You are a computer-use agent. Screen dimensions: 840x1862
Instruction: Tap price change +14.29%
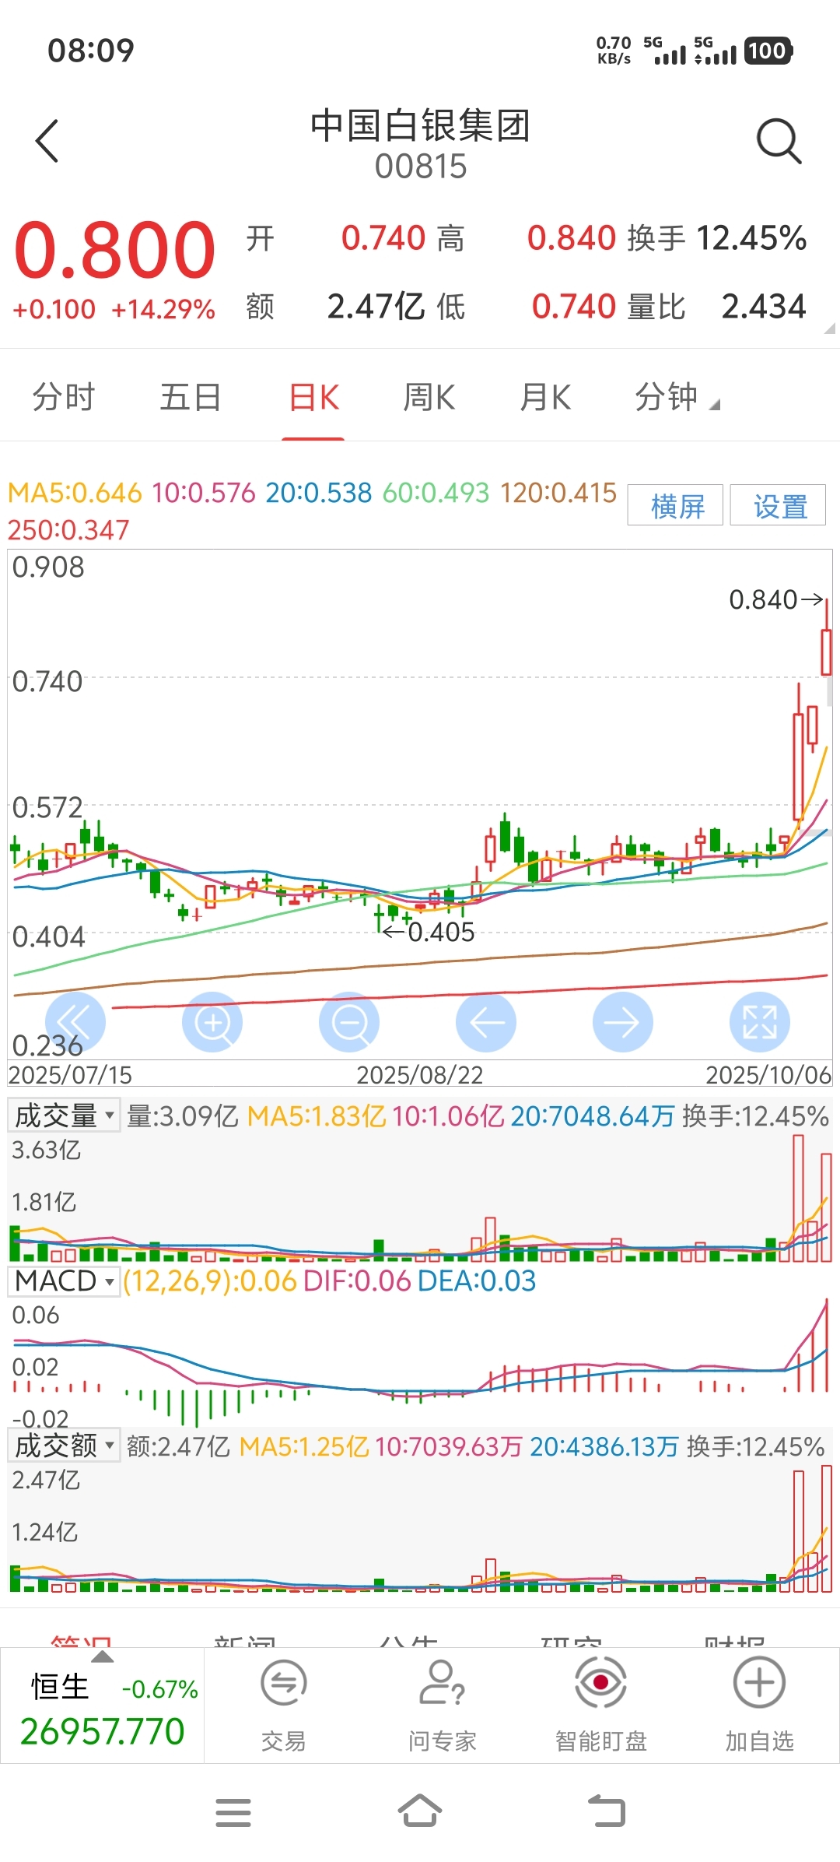point(163,310)
